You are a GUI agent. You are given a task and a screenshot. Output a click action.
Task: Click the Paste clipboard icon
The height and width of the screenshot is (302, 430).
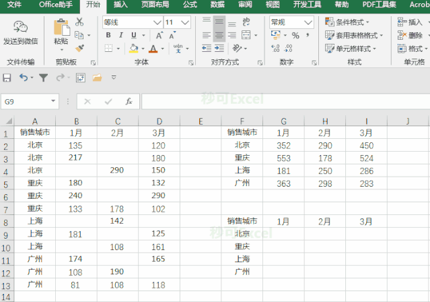tap(62, 28)
